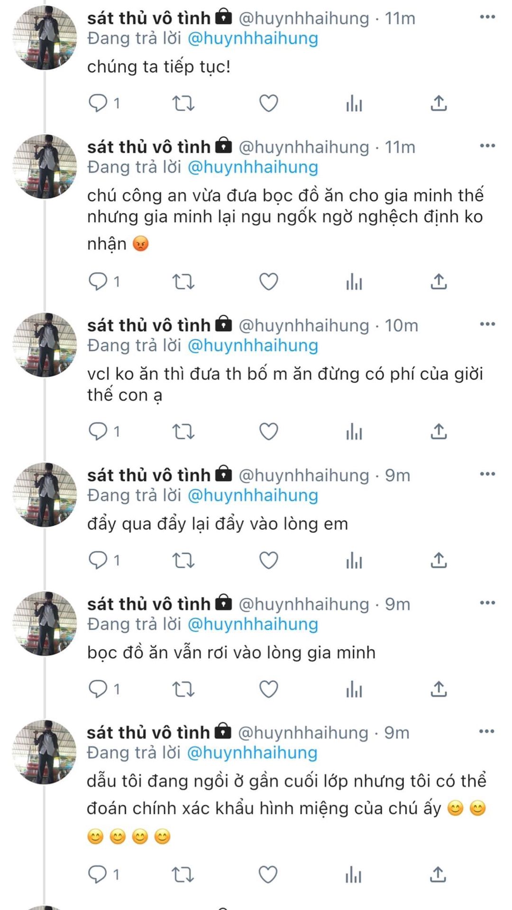Screen dimensions: 512x910
Task: View analytics for the "chú công an" tweet
Action: (x=354, y=282)
